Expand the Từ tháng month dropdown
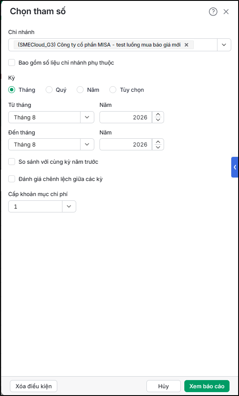 (x=87, y=117)
